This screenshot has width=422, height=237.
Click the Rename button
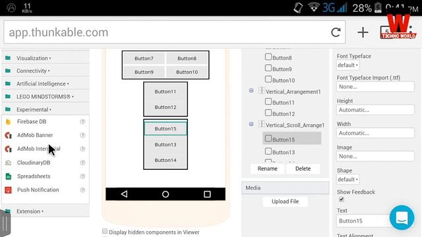[x=267, y=169]
